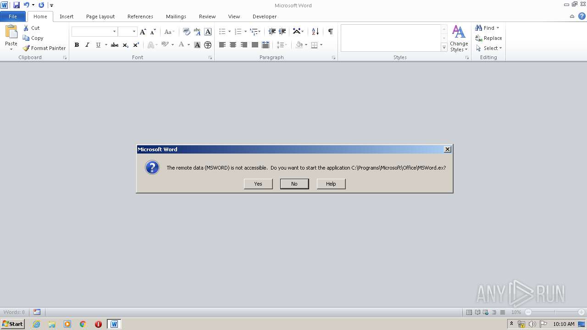Switch to the Insert tab

(x=66, y=16)
